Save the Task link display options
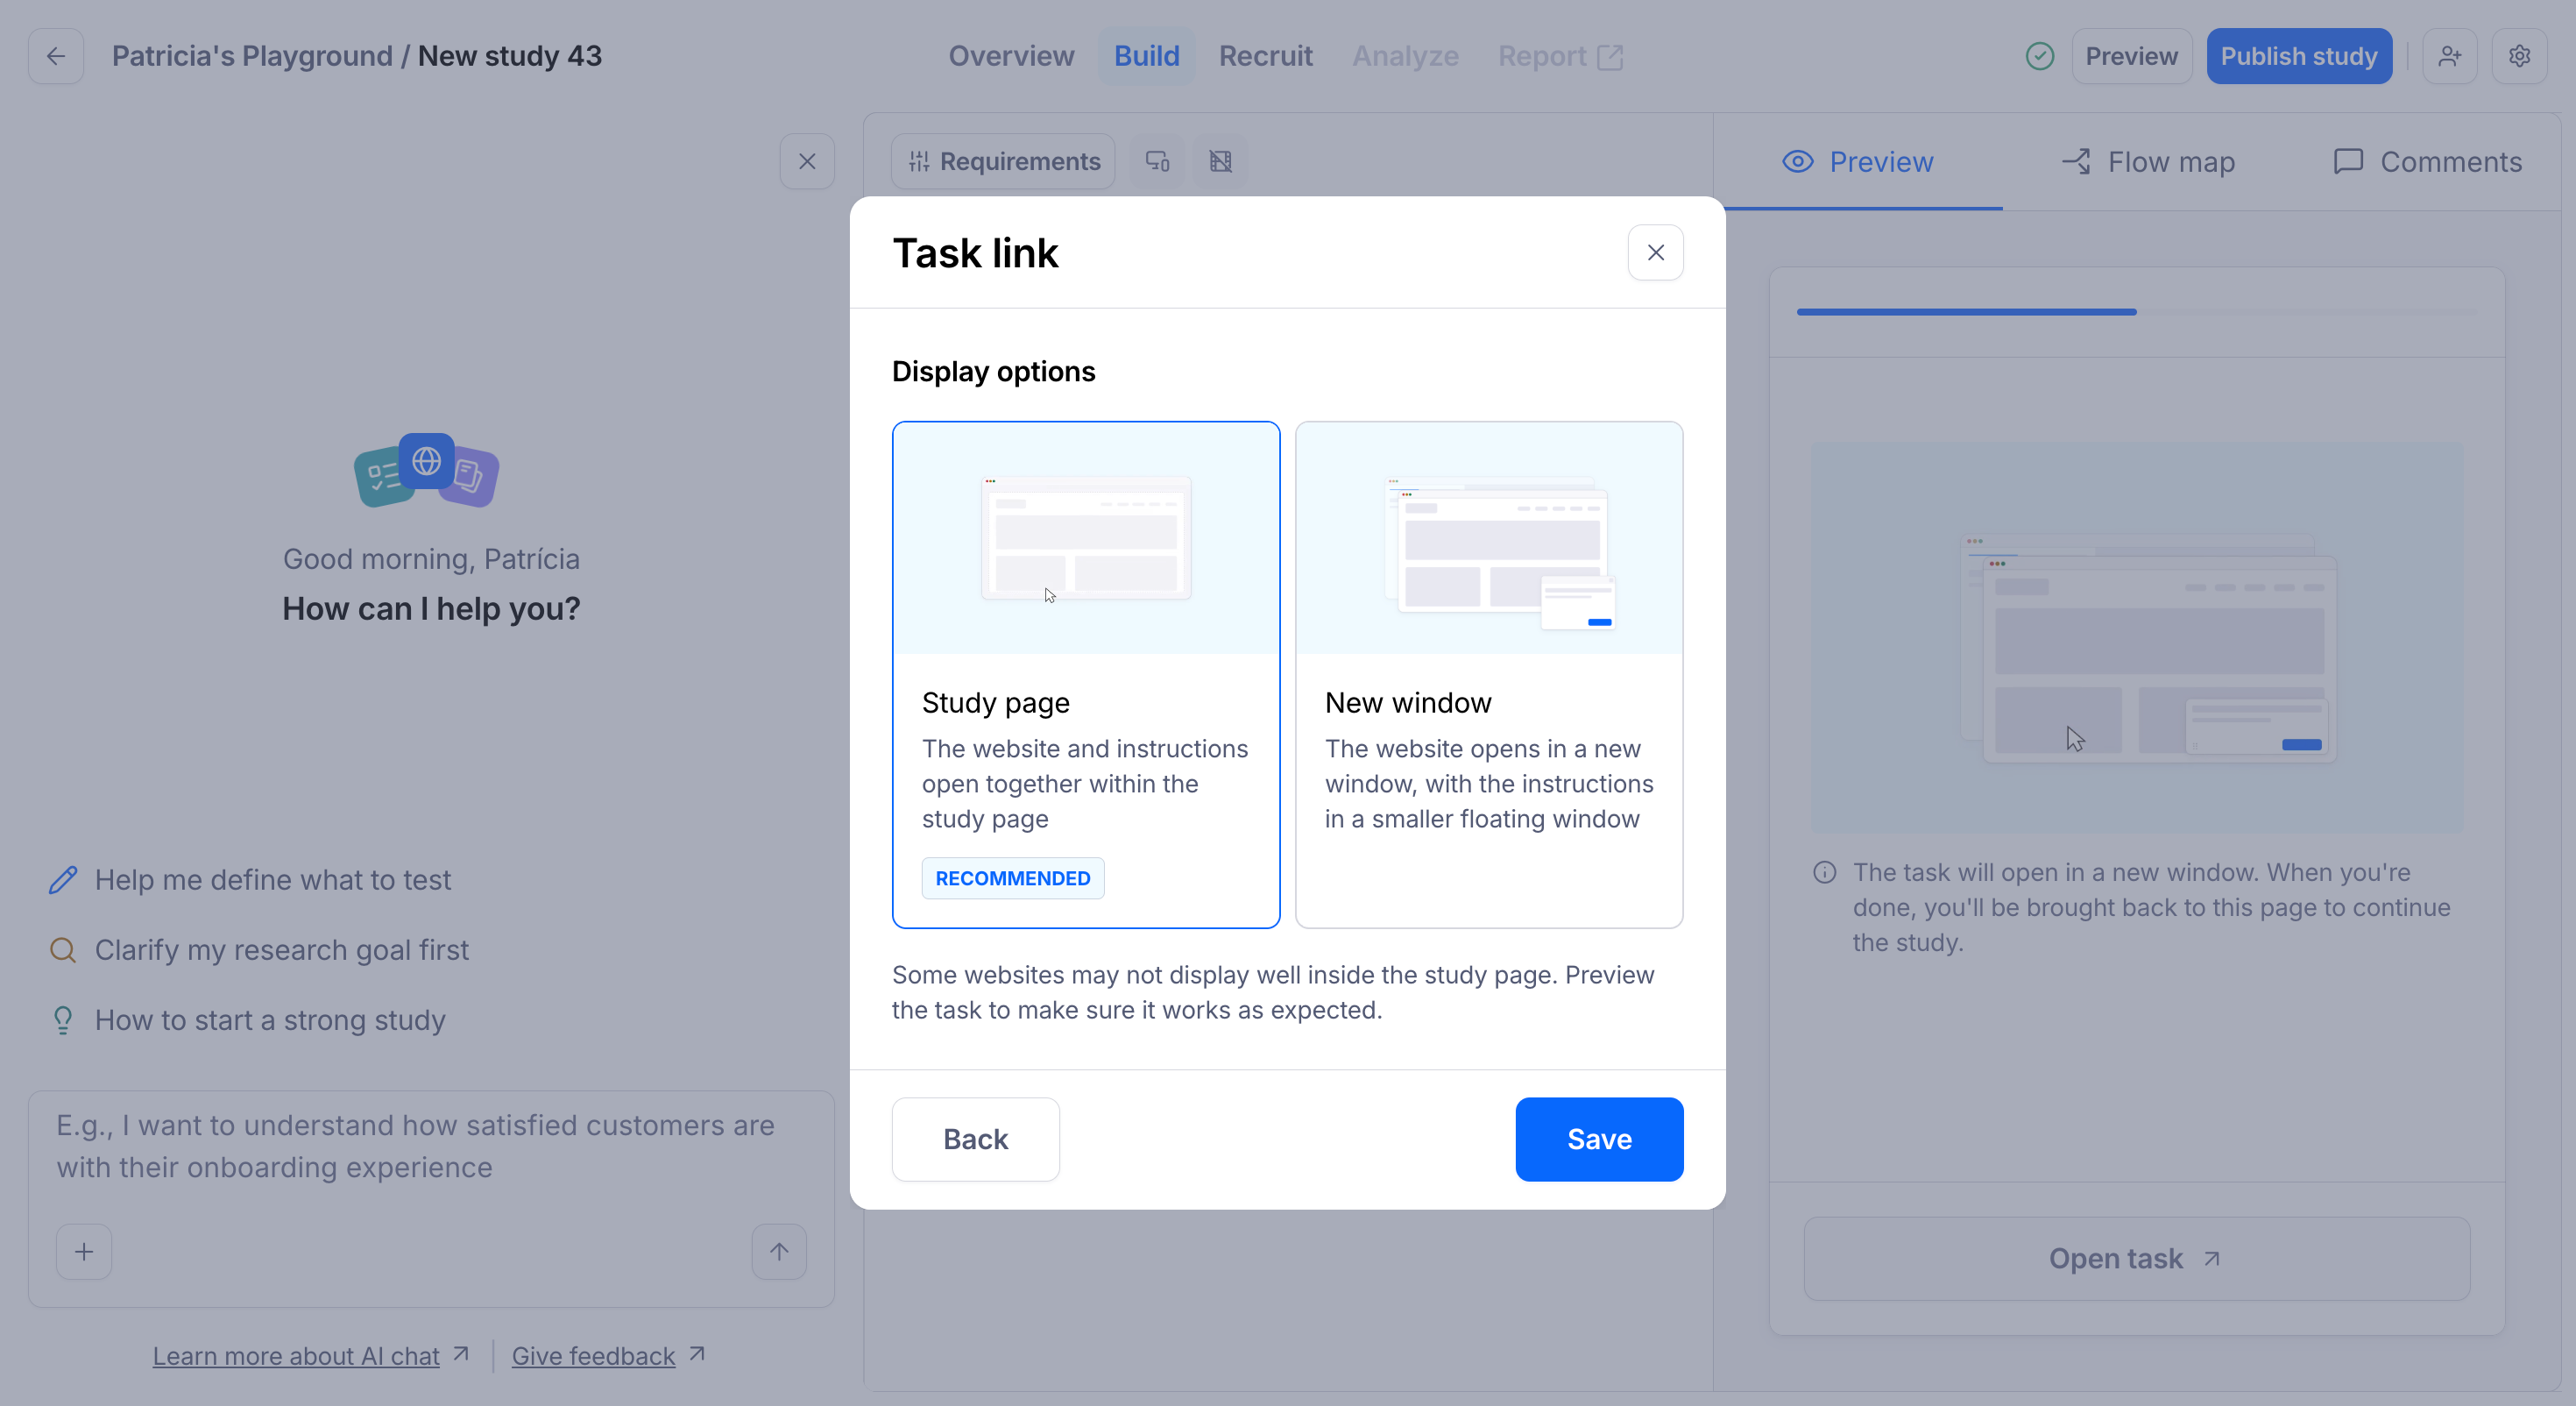This screenshot has height=1406, width=2576. [x=1599, y=1139]
